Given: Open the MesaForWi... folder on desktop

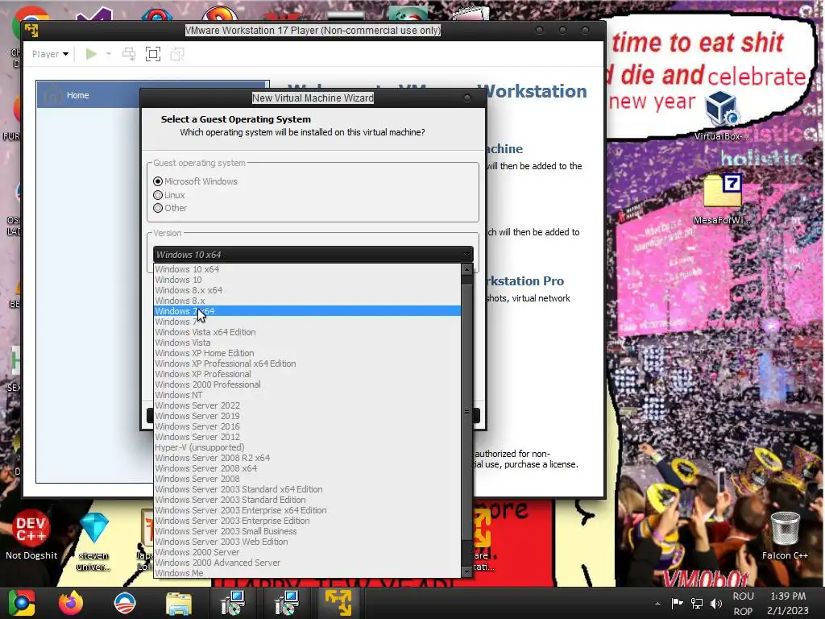Looking at the screenshot, I should coord(722,199).
